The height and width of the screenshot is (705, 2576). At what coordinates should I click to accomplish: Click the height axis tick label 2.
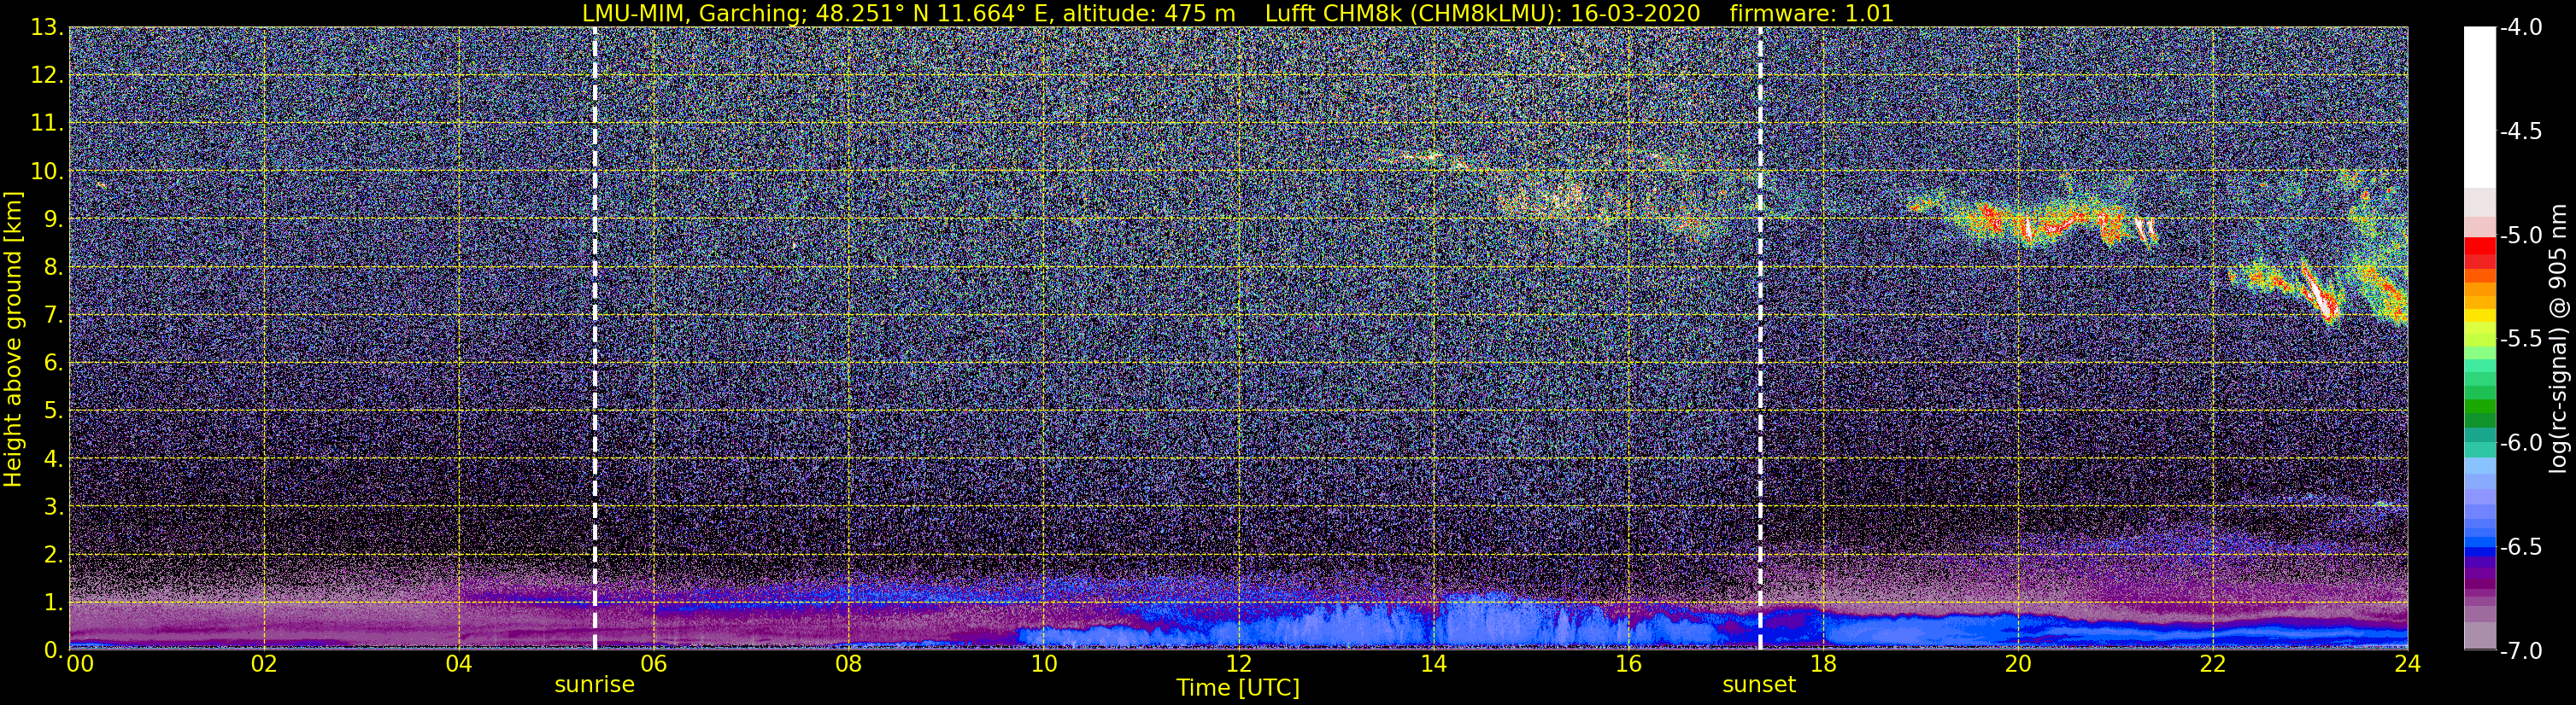coord(52,556)
